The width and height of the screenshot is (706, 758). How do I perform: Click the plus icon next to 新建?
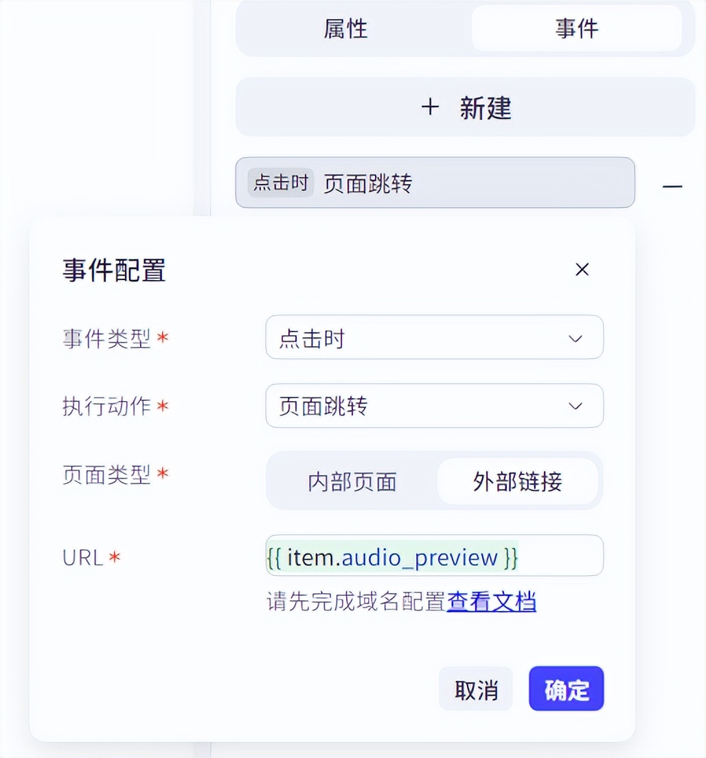click(x=430, y=107)
